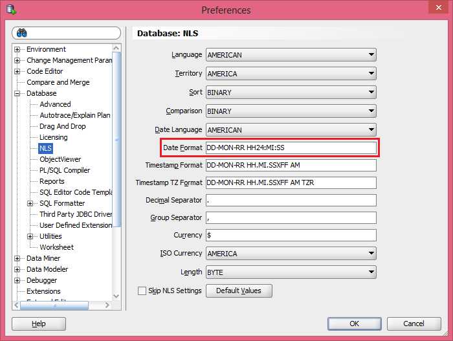Expand the Environment tree node

[x=17, y=50]
